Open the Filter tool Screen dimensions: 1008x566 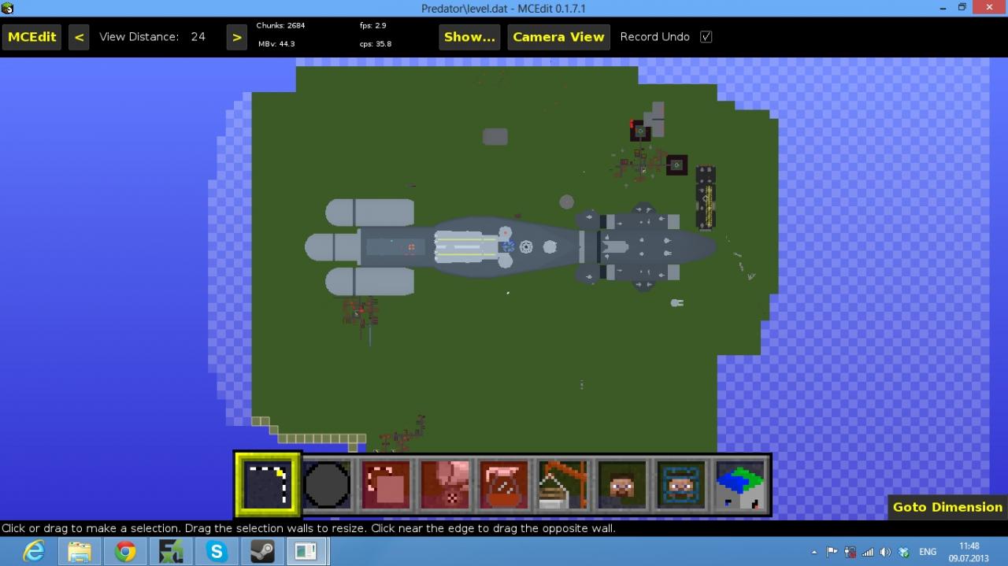coord(503,483)
